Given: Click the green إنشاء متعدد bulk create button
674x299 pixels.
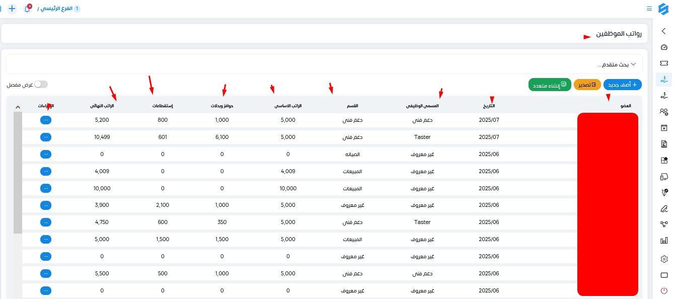Looking at the screenshot, I should (x=550, y=85).
